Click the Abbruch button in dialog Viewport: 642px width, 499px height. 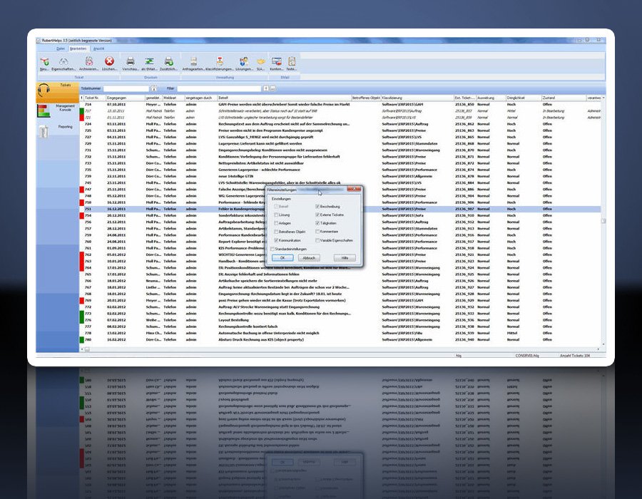(x=309, y=258)
